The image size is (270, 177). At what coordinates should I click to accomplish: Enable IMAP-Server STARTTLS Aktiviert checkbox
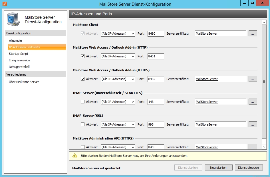(x=83, y=102)
